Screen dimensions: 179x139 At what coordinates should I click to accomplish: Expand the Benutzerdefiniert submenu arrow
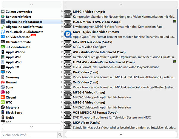62,16
